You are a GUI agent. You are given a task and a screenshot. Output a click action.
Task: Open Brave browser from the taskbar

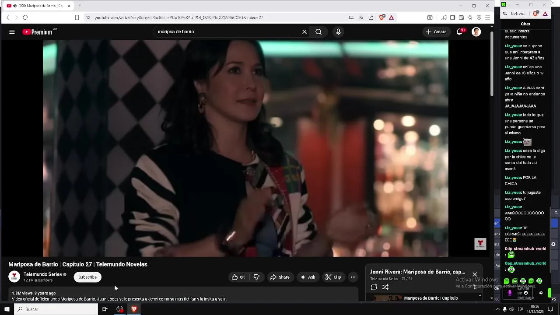[x=134, y=309]
